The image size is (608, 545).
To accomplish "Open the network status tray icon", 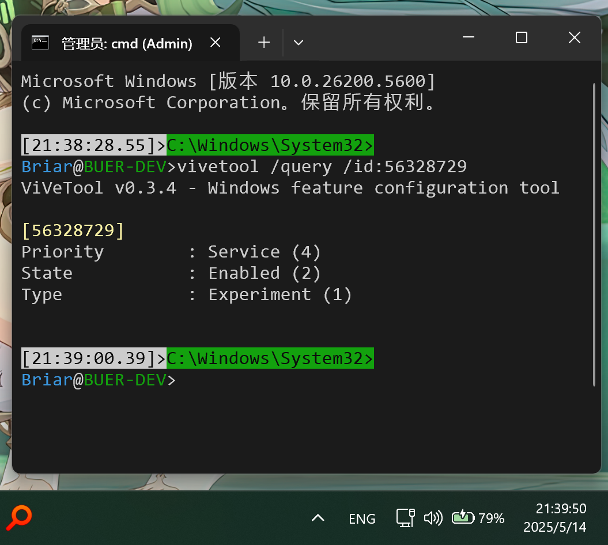I will point(406,517).
